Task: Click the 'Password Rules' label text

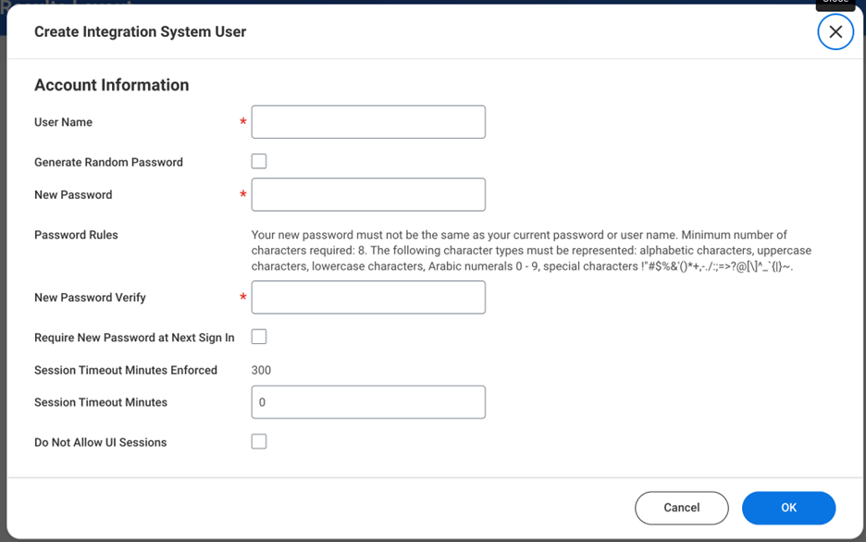Action: [76, 235]
